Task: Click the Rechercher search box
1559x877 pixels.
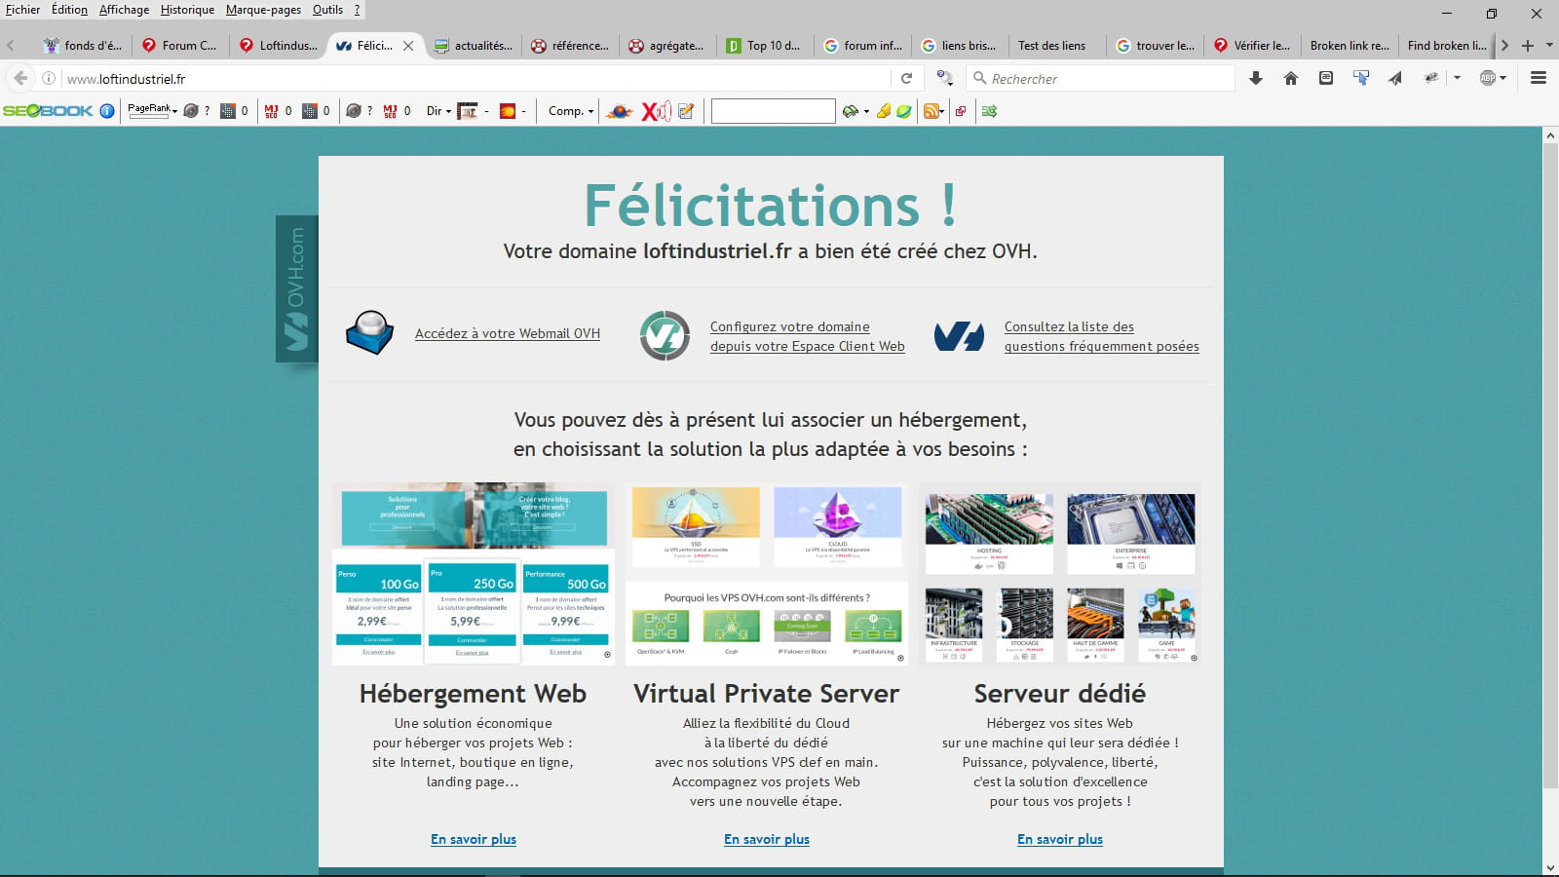Action: pos(1101,78)
